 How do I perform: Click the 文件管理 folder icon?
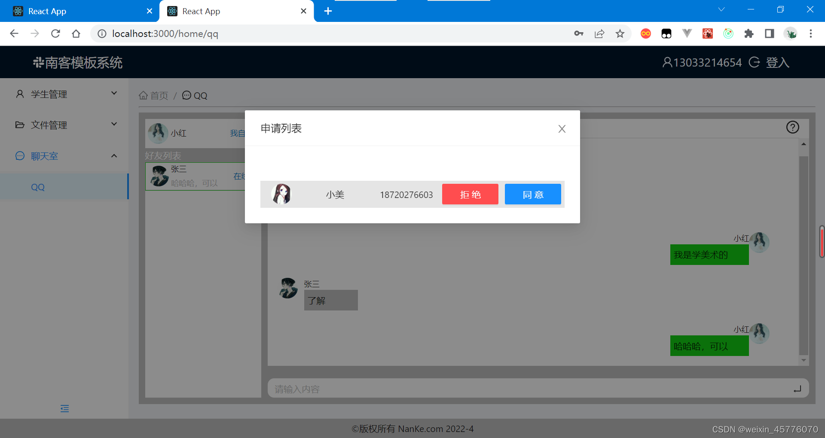click(20, 125)
